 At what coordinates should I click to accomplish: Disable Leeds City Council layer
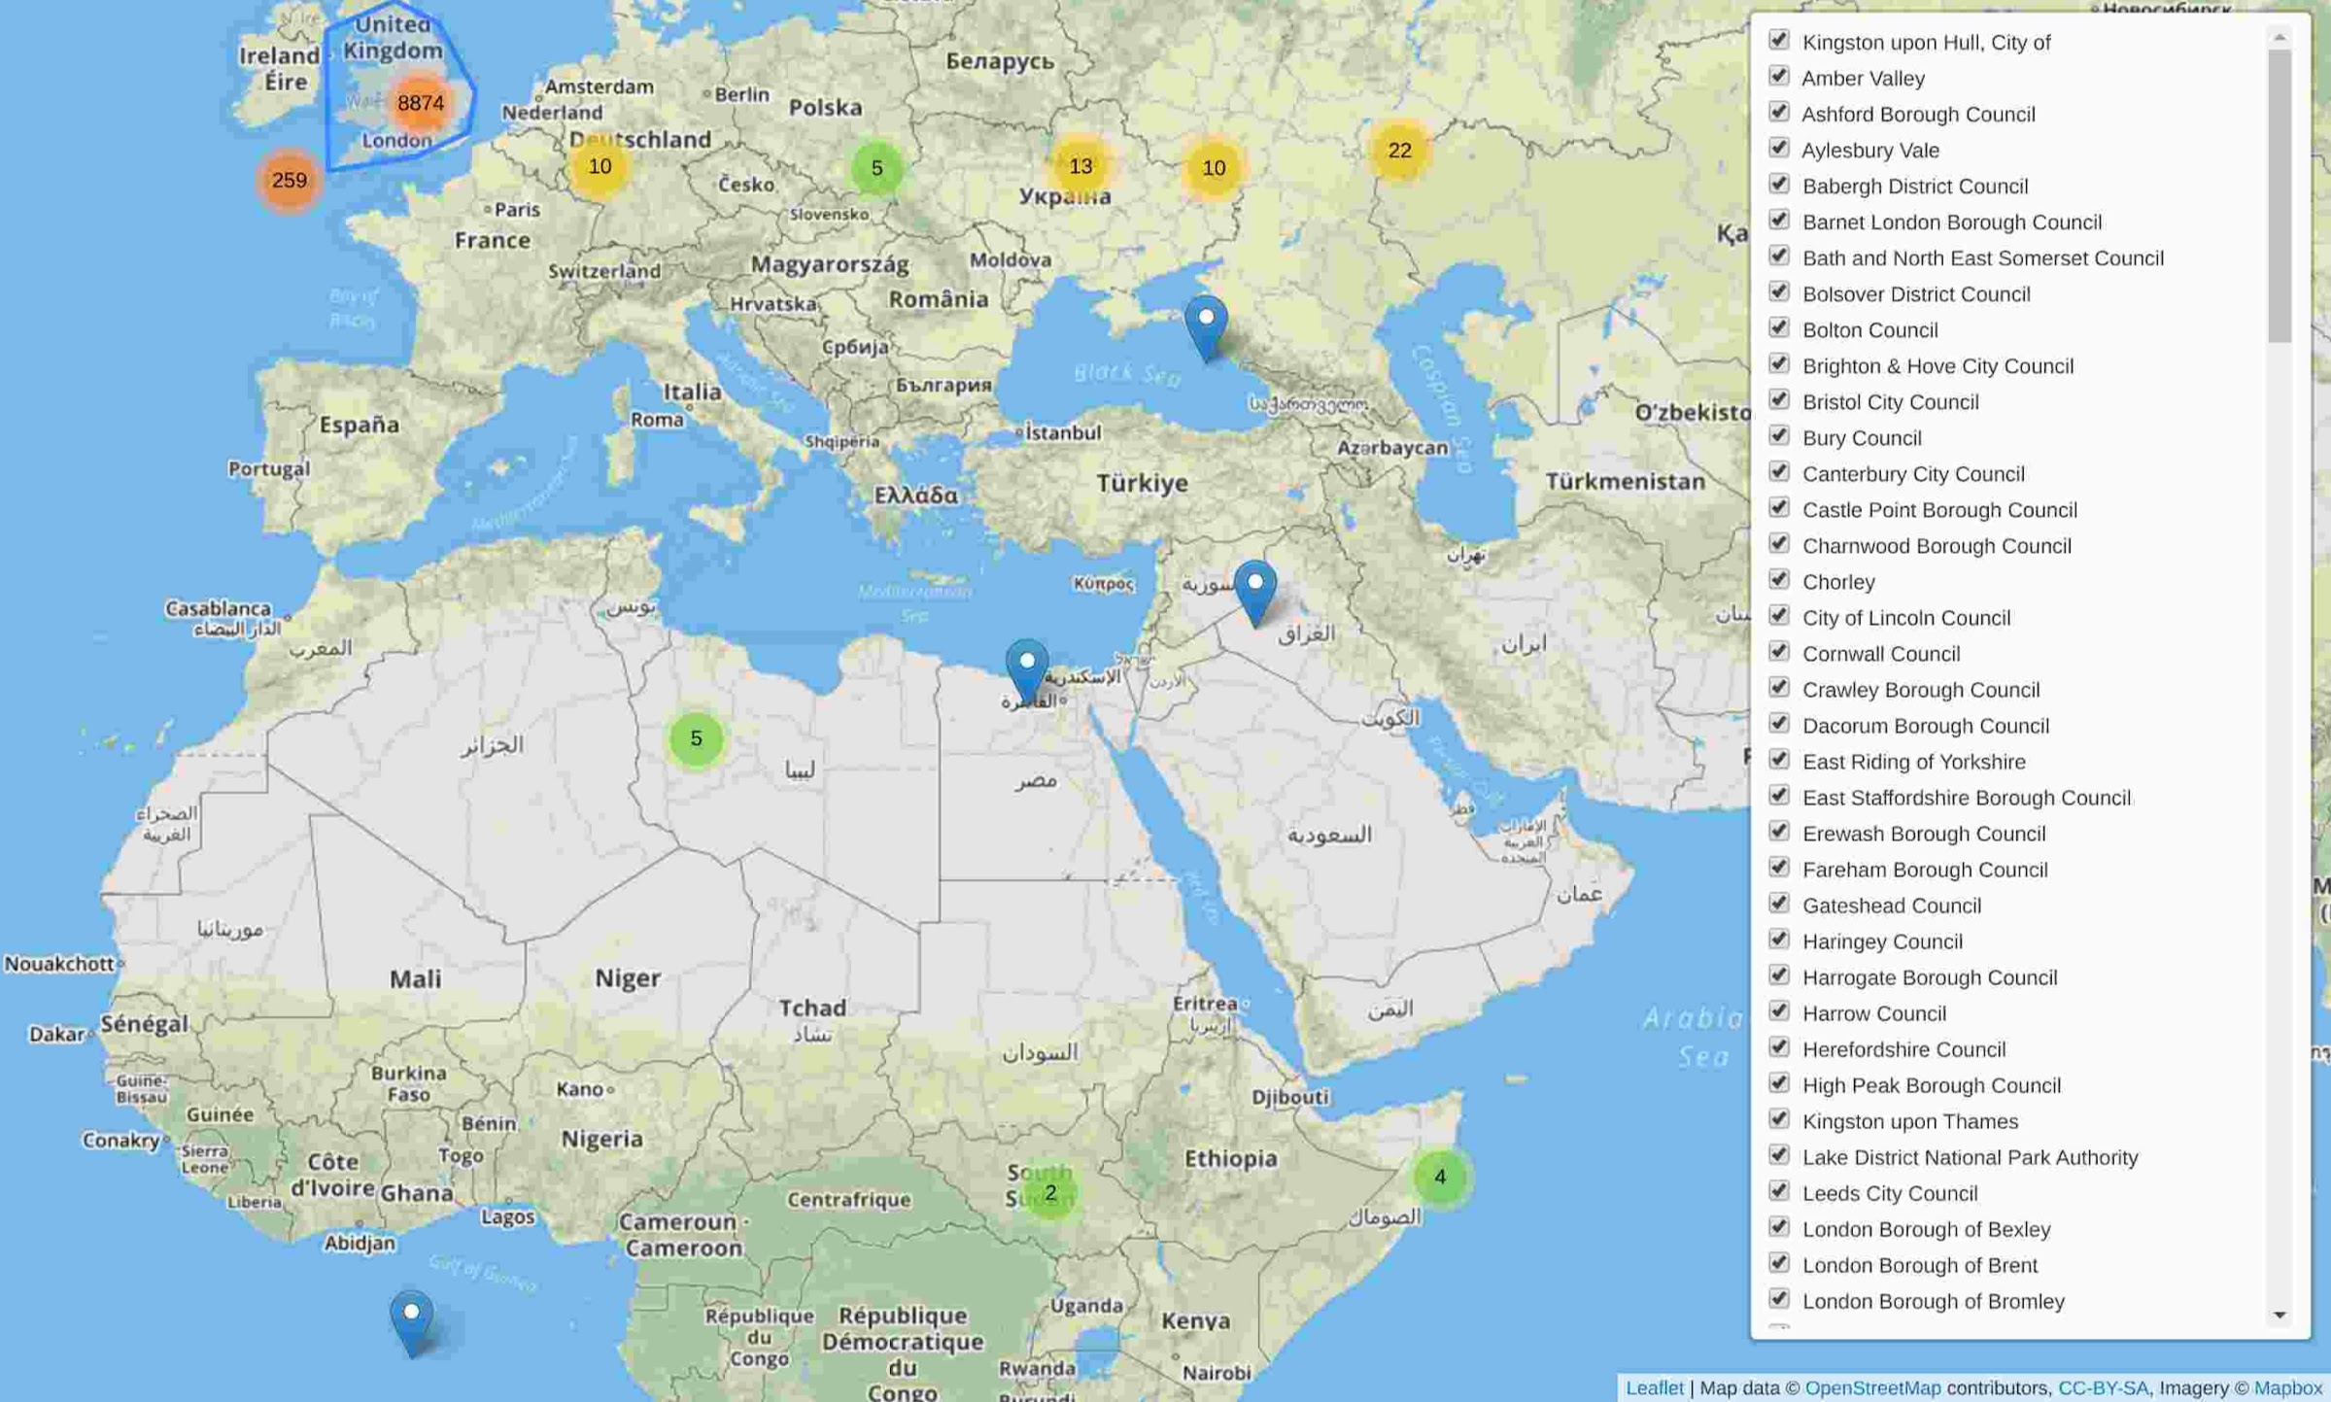1779,1191
